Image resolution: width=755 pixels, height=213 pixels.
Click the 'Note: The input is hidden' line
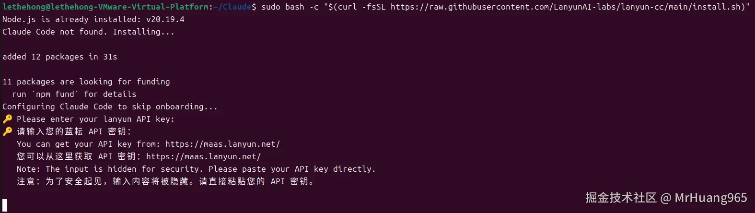click(x=196, y=169)
